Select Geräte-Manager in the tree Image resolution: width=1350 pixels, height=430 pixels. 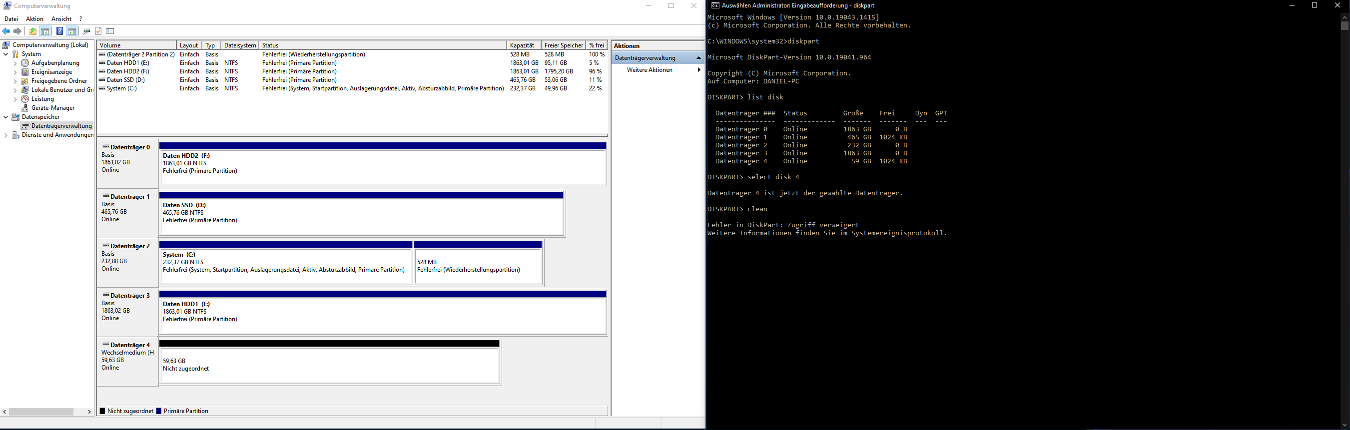tap(53, 108)
